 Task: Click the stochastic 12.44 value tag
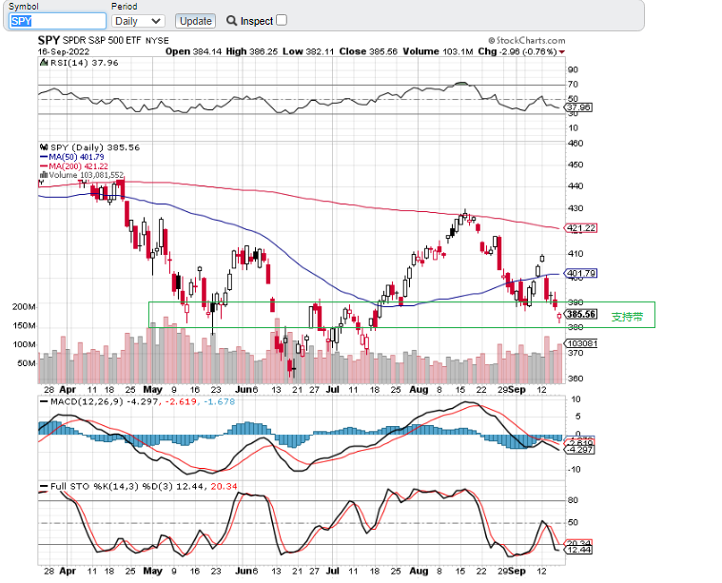click(x=578, y=550)
